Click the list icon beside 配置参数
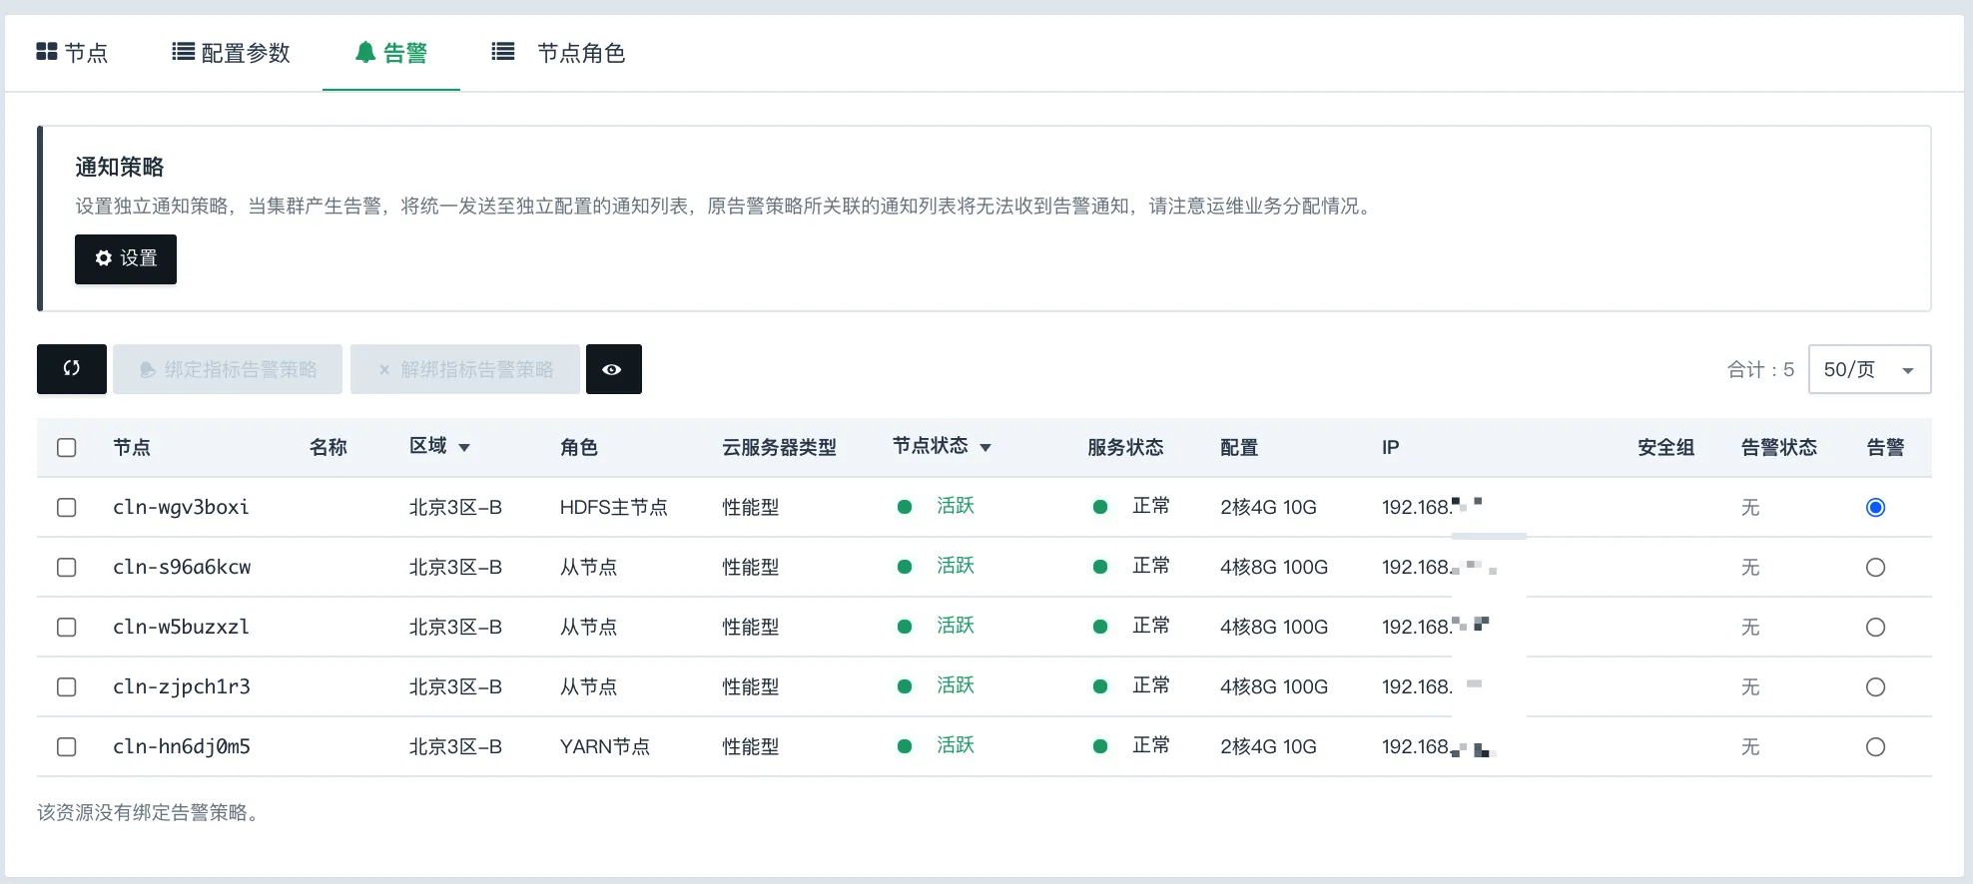 point(183,52)
